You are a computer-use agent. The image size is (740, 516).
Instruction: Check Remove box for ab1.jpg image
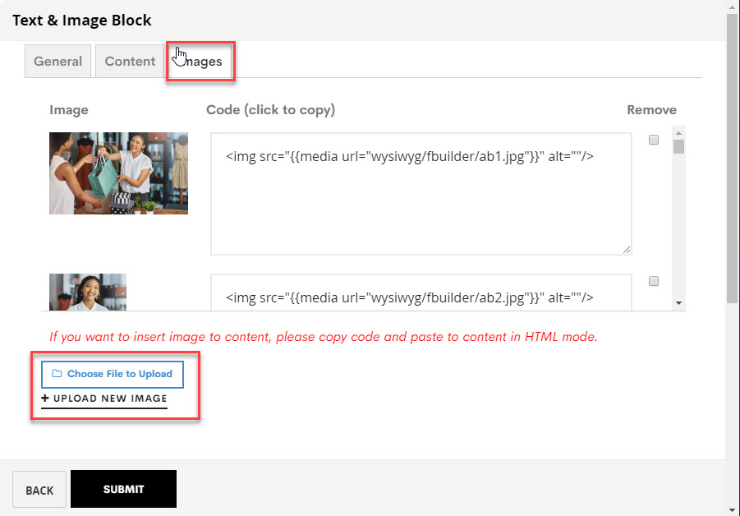coord(654,140)
